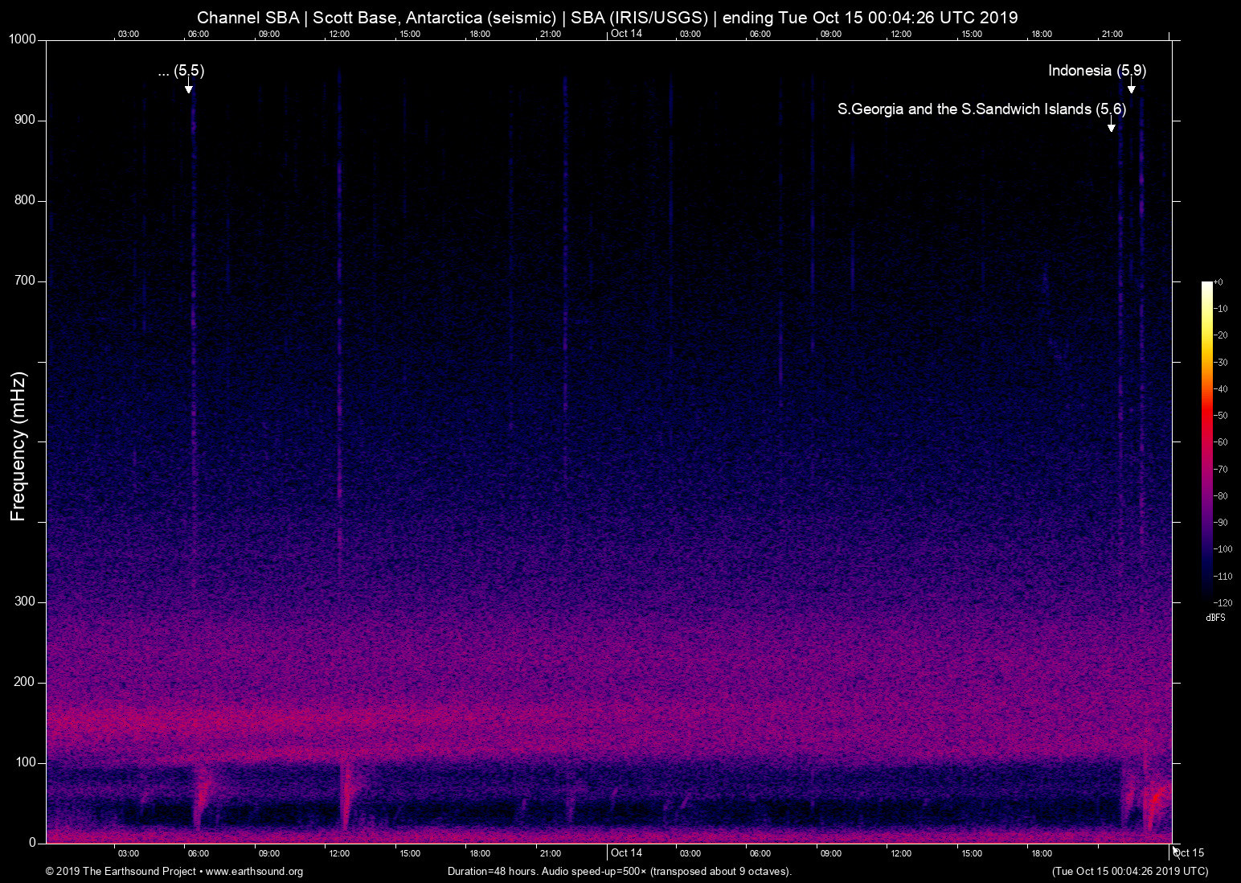
Task: Click the 'Oct 14' date label on bottom axis
Action: coord(626,853)
